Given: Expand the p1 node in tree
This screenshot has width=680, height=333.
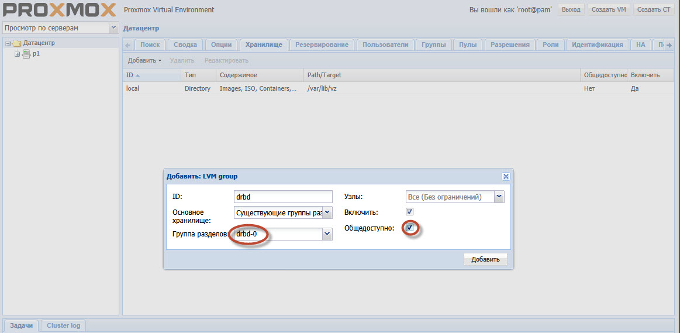Looking at the screenshot, I should point(18,54).
